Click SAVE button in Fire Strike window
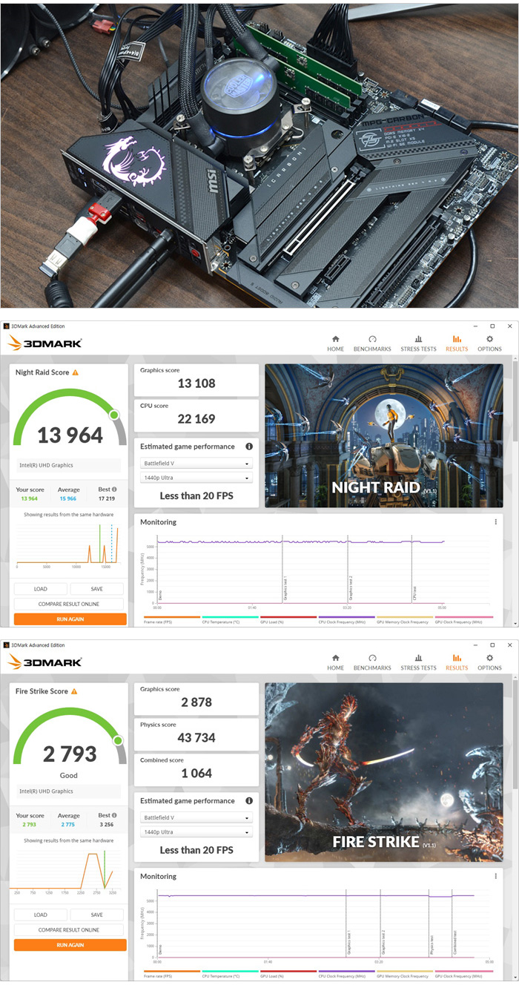The width and height of the screenshot is (519, 985). point(97,915)
